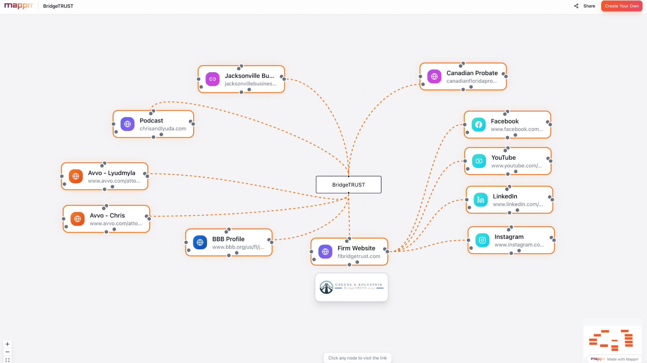Zoom in with the plus button
The image size is (647, 363).
7,344
